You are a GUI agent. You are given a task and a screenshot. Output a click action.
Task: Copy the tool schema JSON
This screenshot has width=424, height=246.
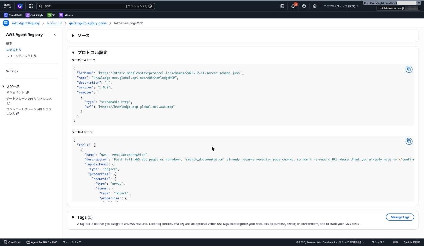click(x=409, y=141)
